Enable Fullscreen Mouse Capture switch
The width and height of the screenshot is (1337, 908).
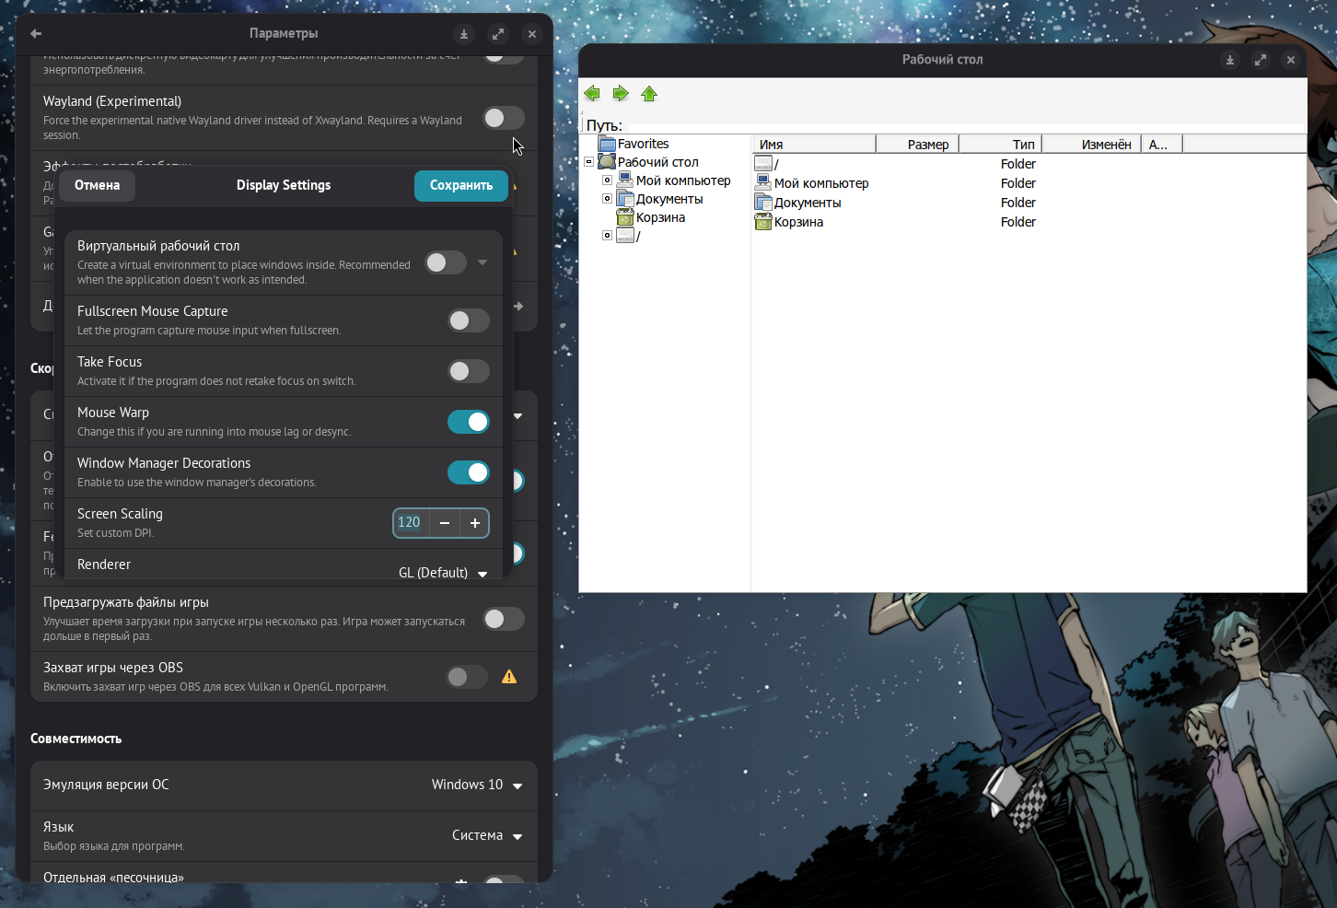(x=469, y=320)
